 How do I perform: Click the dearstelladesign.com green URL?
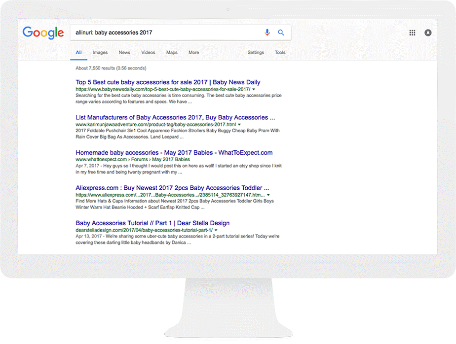pyautogui.click(x=144, y=230)
